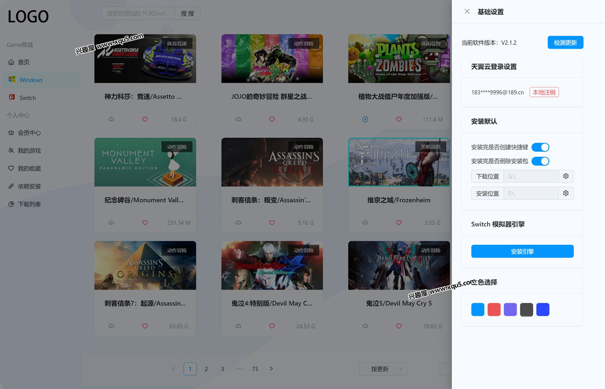This screenshot has height=389, width=605.
Task: Select the dark gray theme color
Action: click(x=526, y=309)
